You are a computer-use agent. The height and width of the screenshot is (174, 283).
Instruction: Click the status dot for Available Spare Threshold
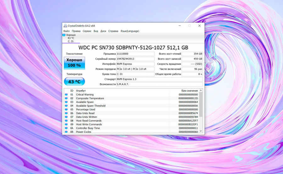pos(66,106)
